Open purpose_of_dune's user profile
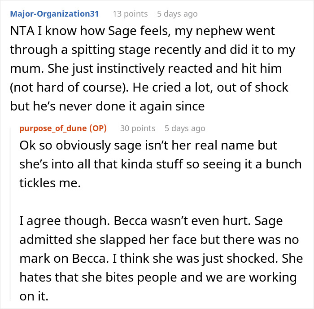 point(53,128)
